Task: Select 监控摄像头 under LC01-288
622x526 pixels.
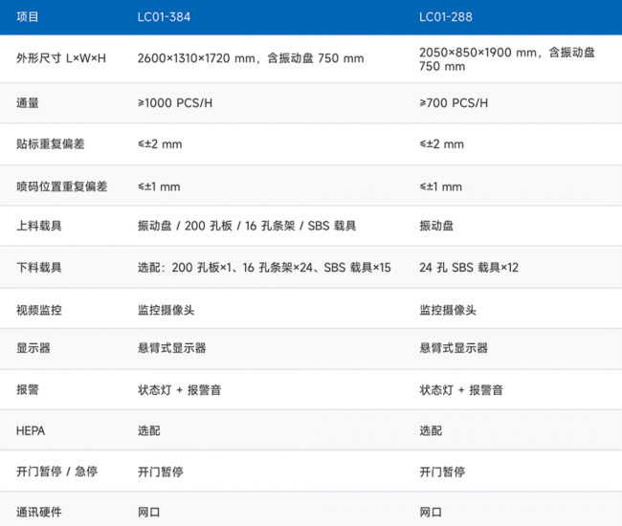Action: pyautogui.click(x=448, y=310)
